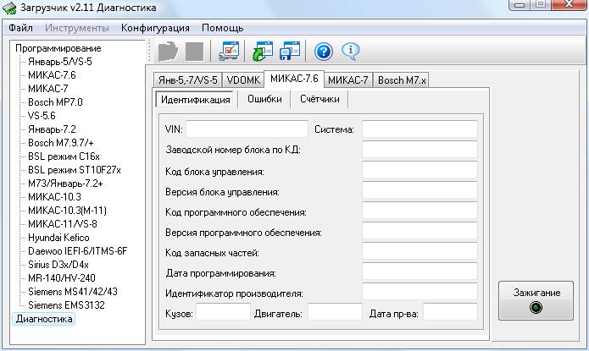The image size is (589, 351).
Task: Click the VIN input field
Action: (247, 129)
